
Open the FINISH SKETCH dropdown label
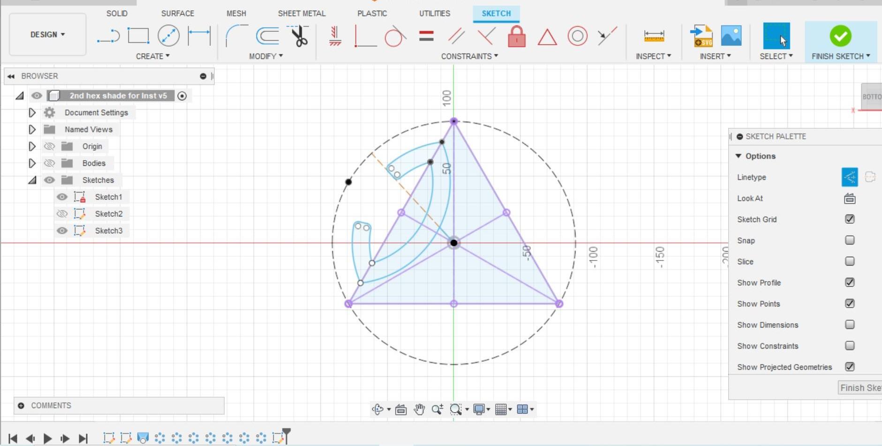[x=841, y=56]
